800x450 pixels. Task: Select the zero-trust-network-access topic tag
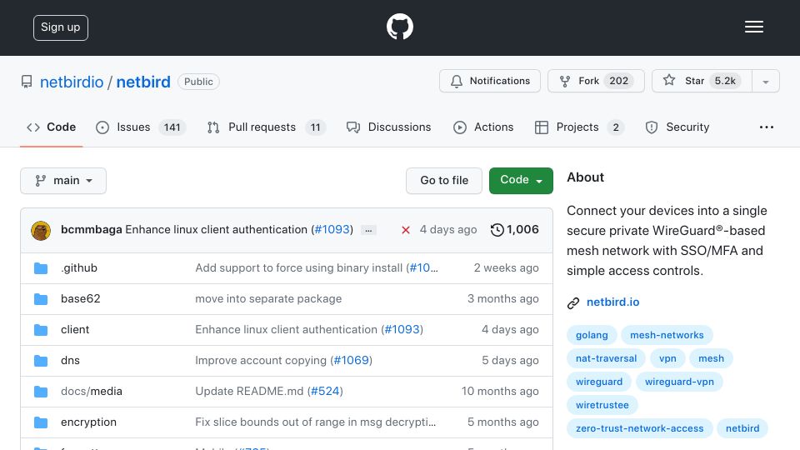coord(639,428)
